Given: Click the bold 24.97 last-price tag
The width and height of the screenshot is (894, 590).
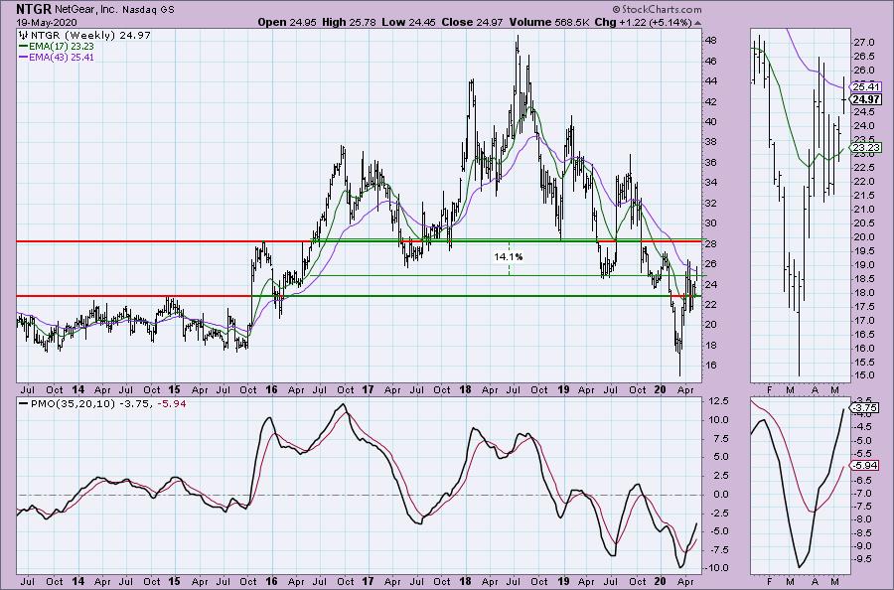Looking at the screenshot, I should coord(865,99).
